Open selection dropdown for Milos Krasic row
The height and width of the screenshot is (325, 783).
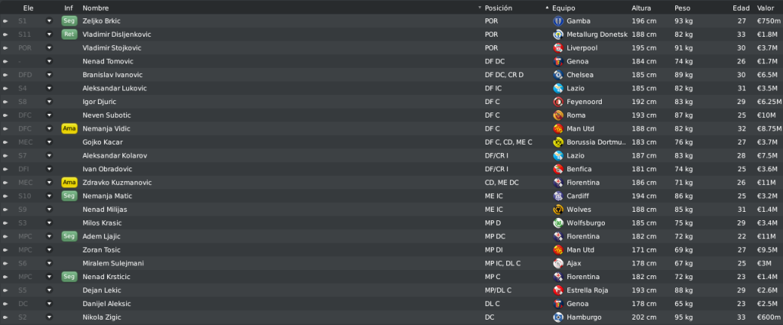pos(49,223)
